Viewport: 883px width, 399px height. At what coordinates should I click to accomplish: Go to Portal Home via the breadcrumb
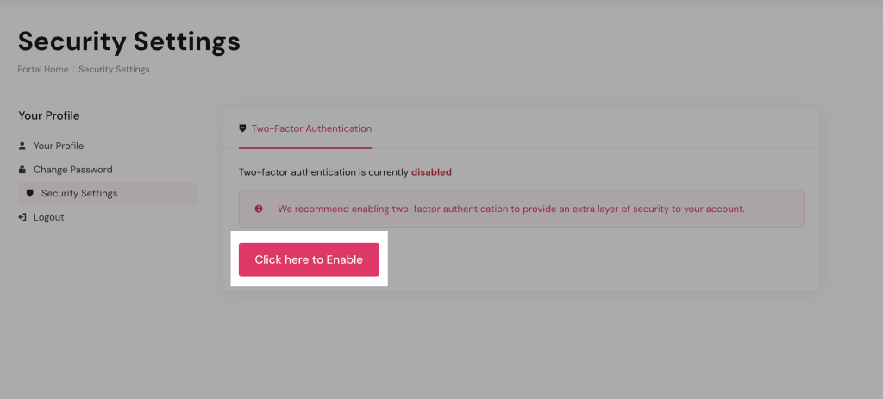[x=43, y=70]
